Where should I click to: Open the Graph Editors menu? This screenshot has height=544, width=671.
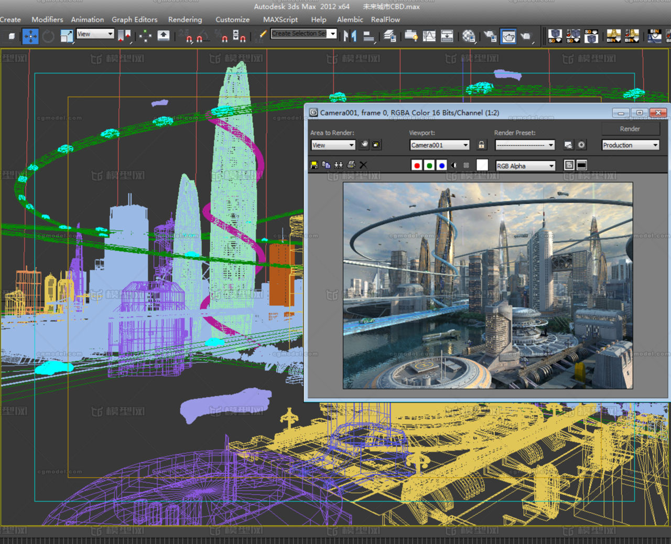tap(134, 19)
